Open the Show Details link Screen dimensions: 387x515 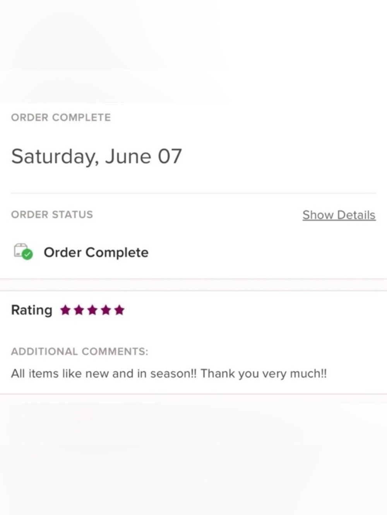pos(339,215)
